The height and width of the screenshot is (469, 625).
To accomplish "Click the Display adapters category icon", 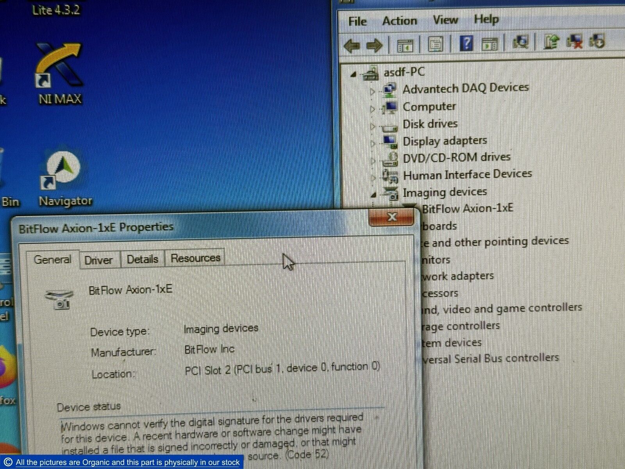I will (x=390, y=142).
